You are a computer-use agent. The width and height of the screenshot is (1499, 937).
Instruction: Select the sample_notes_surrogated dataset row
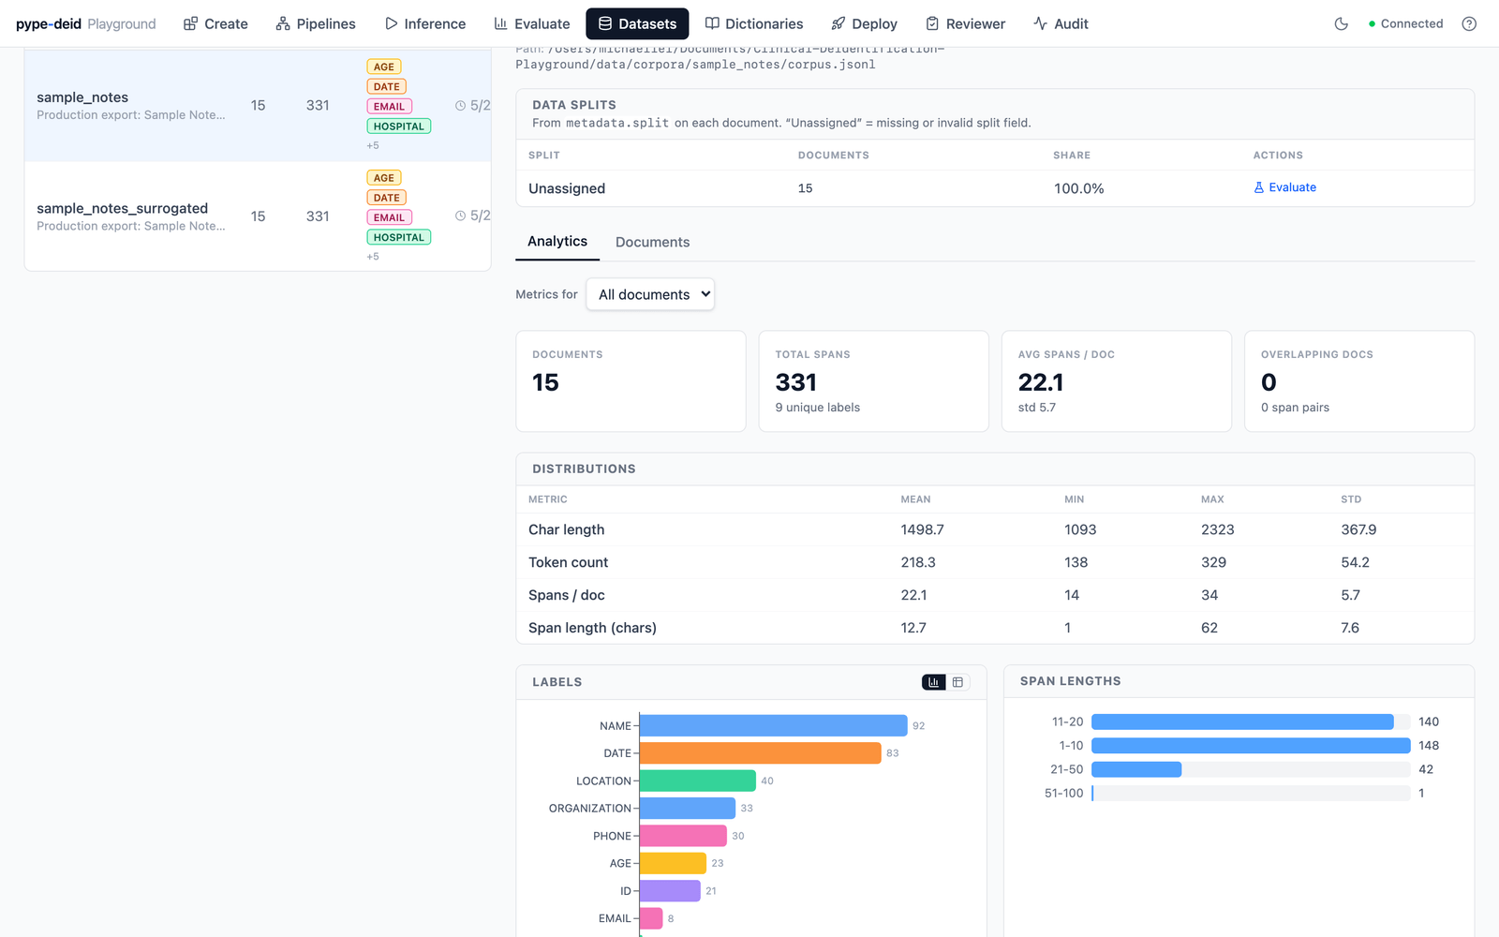pos(258,216)
